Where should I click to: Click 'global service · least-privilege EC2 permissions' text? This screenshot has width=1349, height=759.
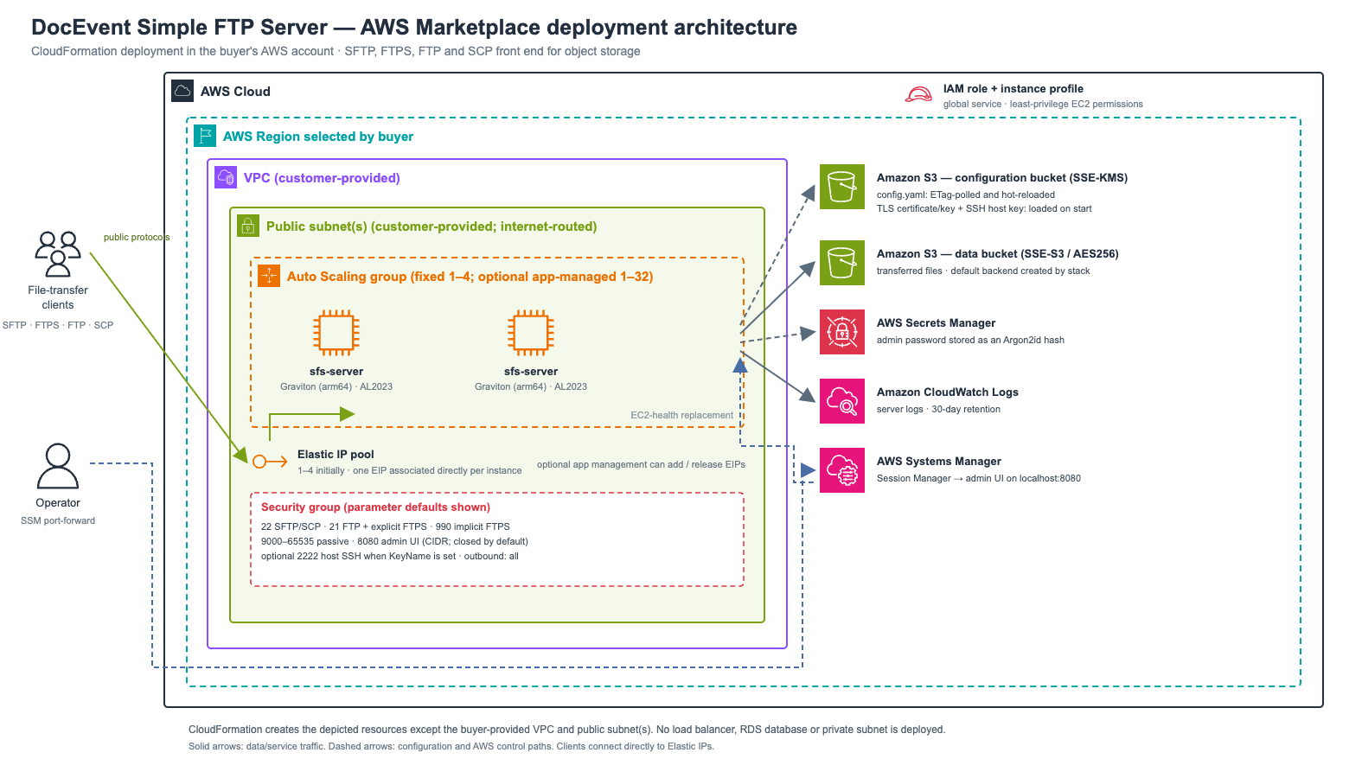click(1043, 104)
